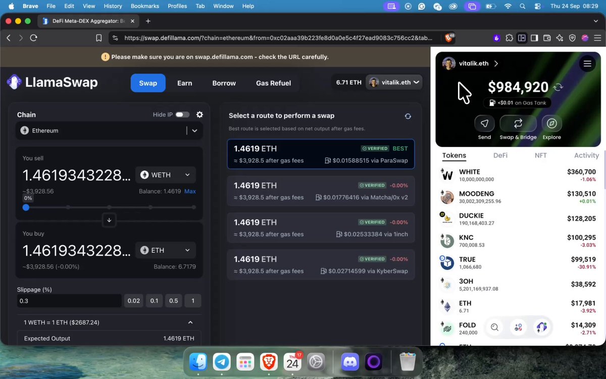
Task: Bookmark this page with the bookmark icon
Action: point(99,38)
